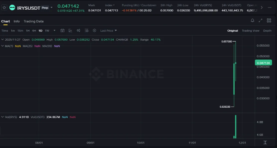The width and height of the screenshot is (277, 148).
Task: Collapse the Vol(IRYS) indicator chevron
Action: pyautogui.click(x=2, y=117)
